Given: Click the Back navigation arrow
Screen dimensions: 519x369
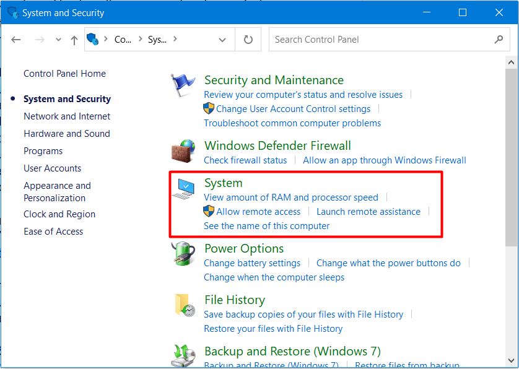Looking at the screenshot, I should coord(15,40).
